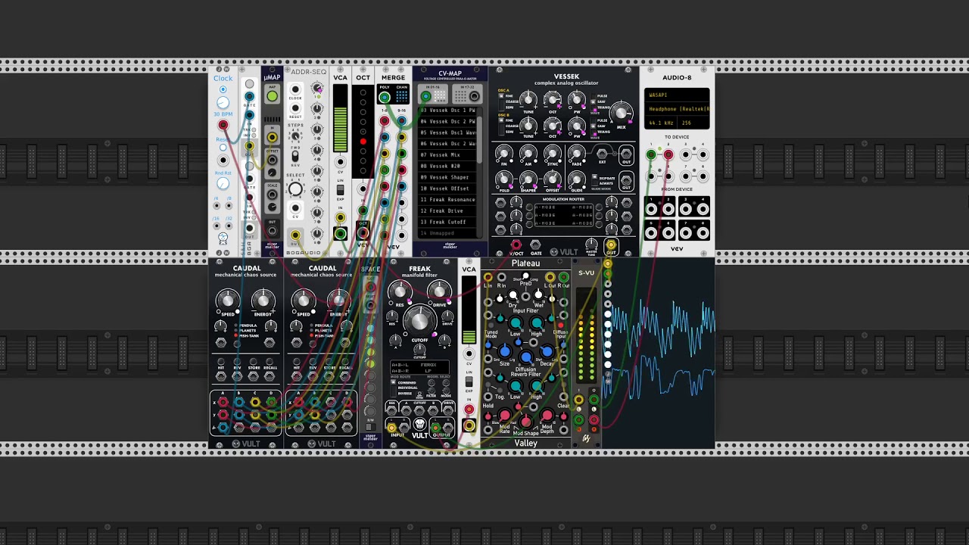Toggle LIN/EXP switch on VCA beside ADDR-SEQ
The height and width of the screenshot is (545, 969).
pos(340,188)
